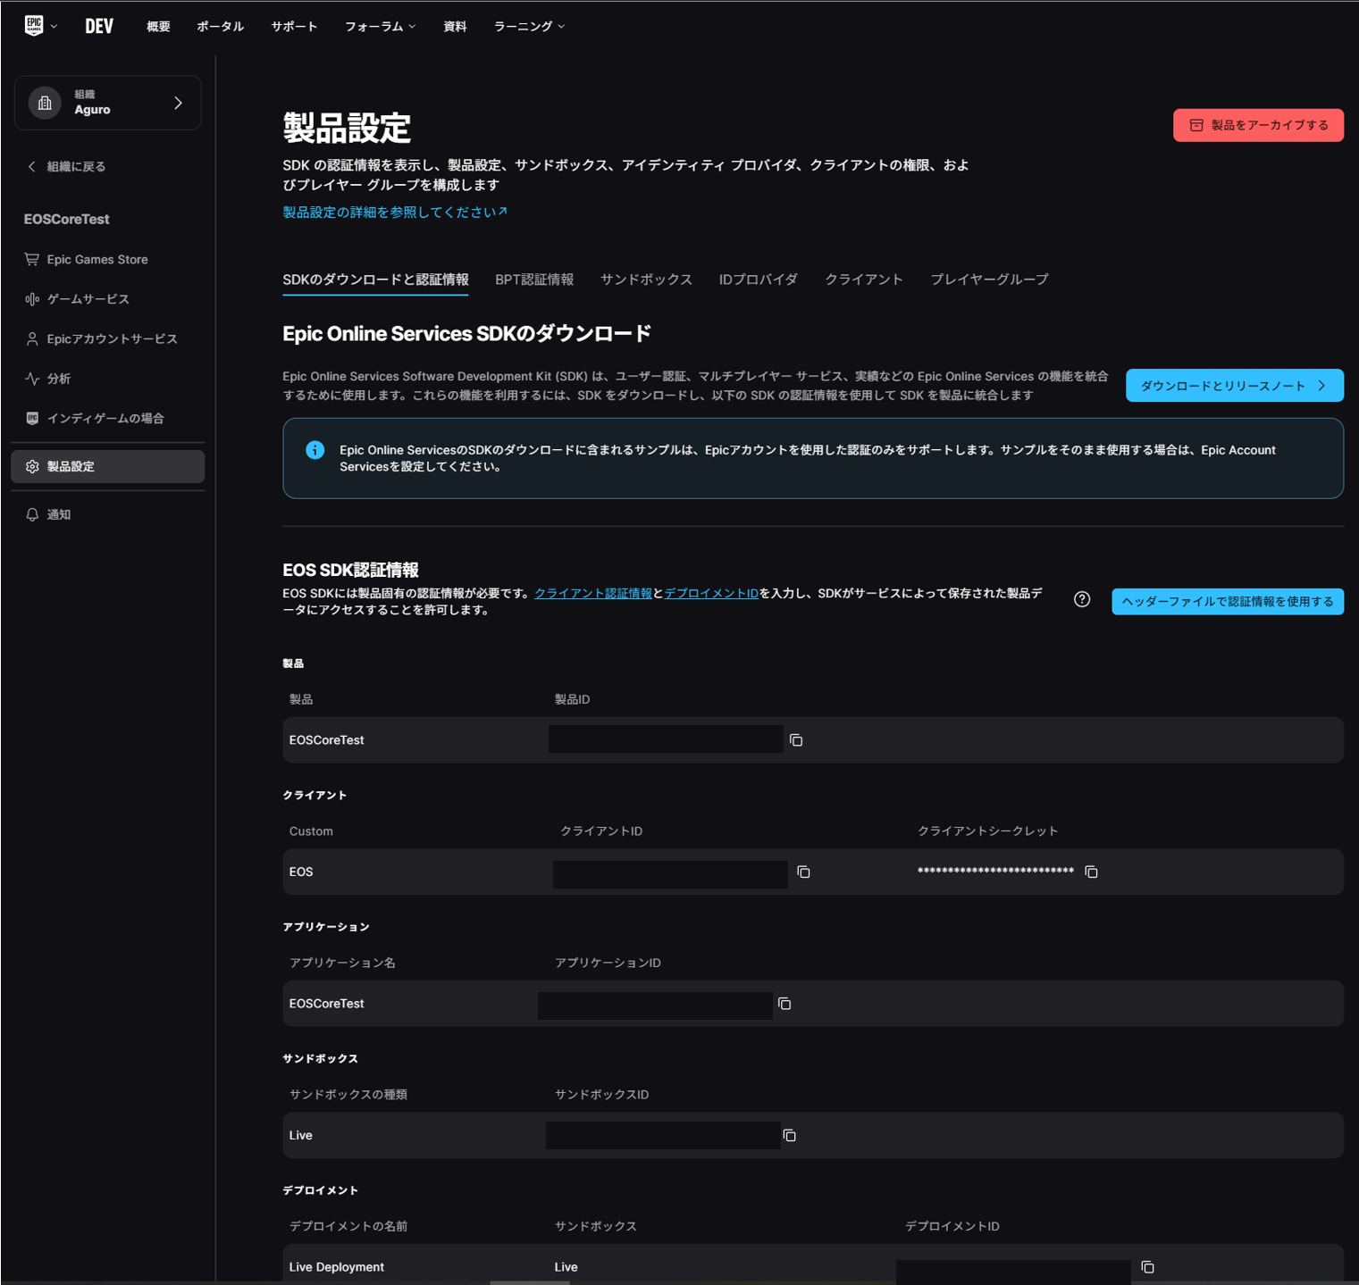This screenshot has height=1285, width=1359.
Task: Copy the サンドボックスID value
Action: coord(789,1136)
